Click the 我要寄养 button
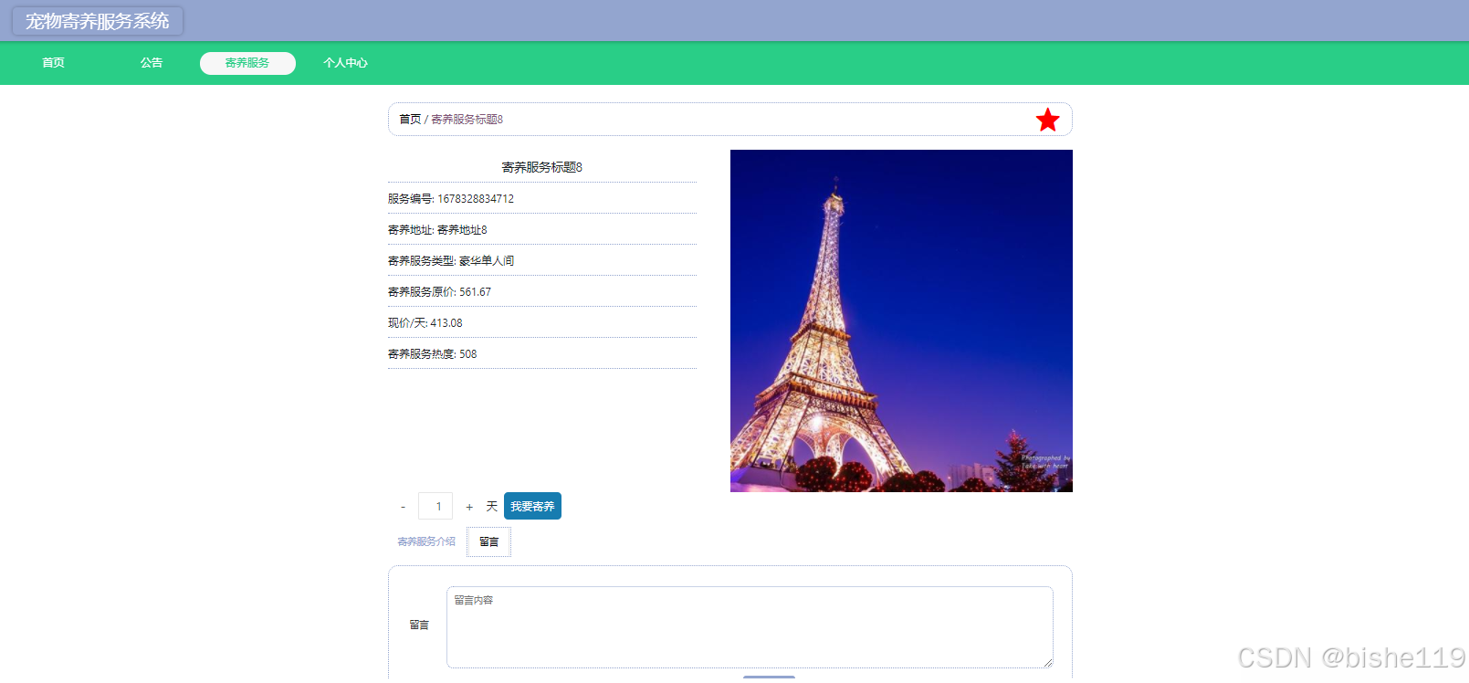 tap(532, 506)
